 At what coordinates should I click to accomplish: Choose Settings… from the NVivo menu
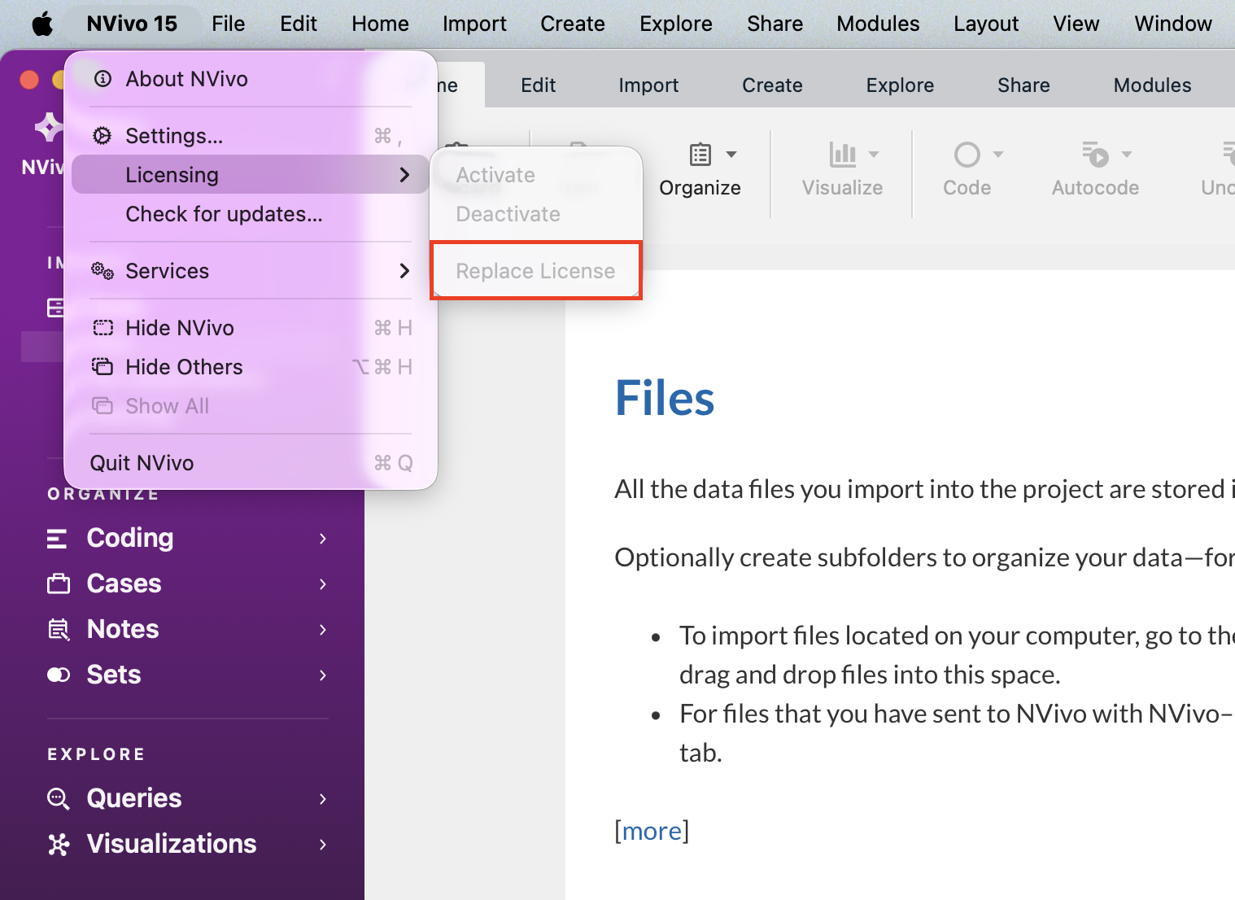click(x=251, y=136)
